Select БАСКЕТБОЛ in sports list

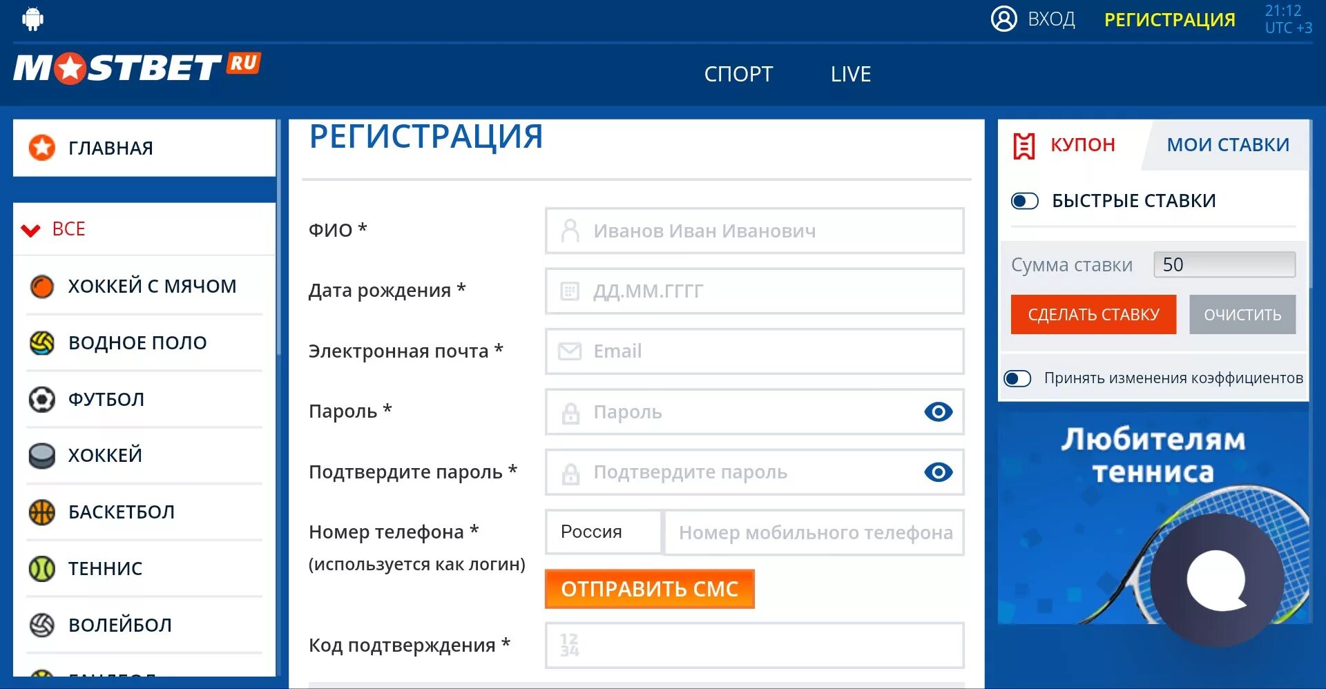coord(144,512)
